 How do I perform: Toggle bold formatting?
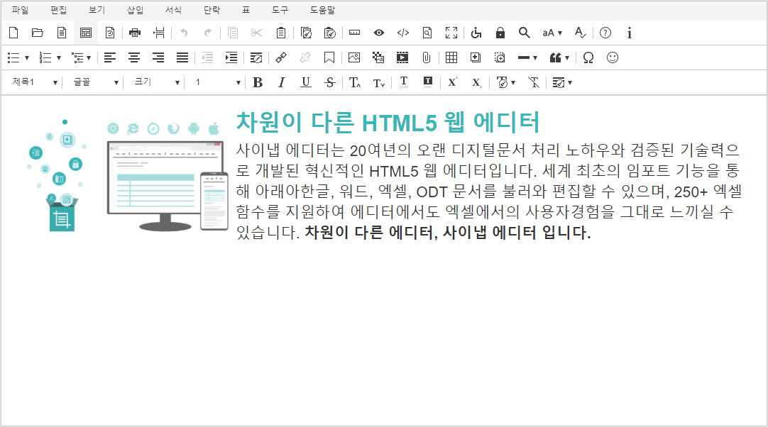pyautogui.click(x=258, y=82)
